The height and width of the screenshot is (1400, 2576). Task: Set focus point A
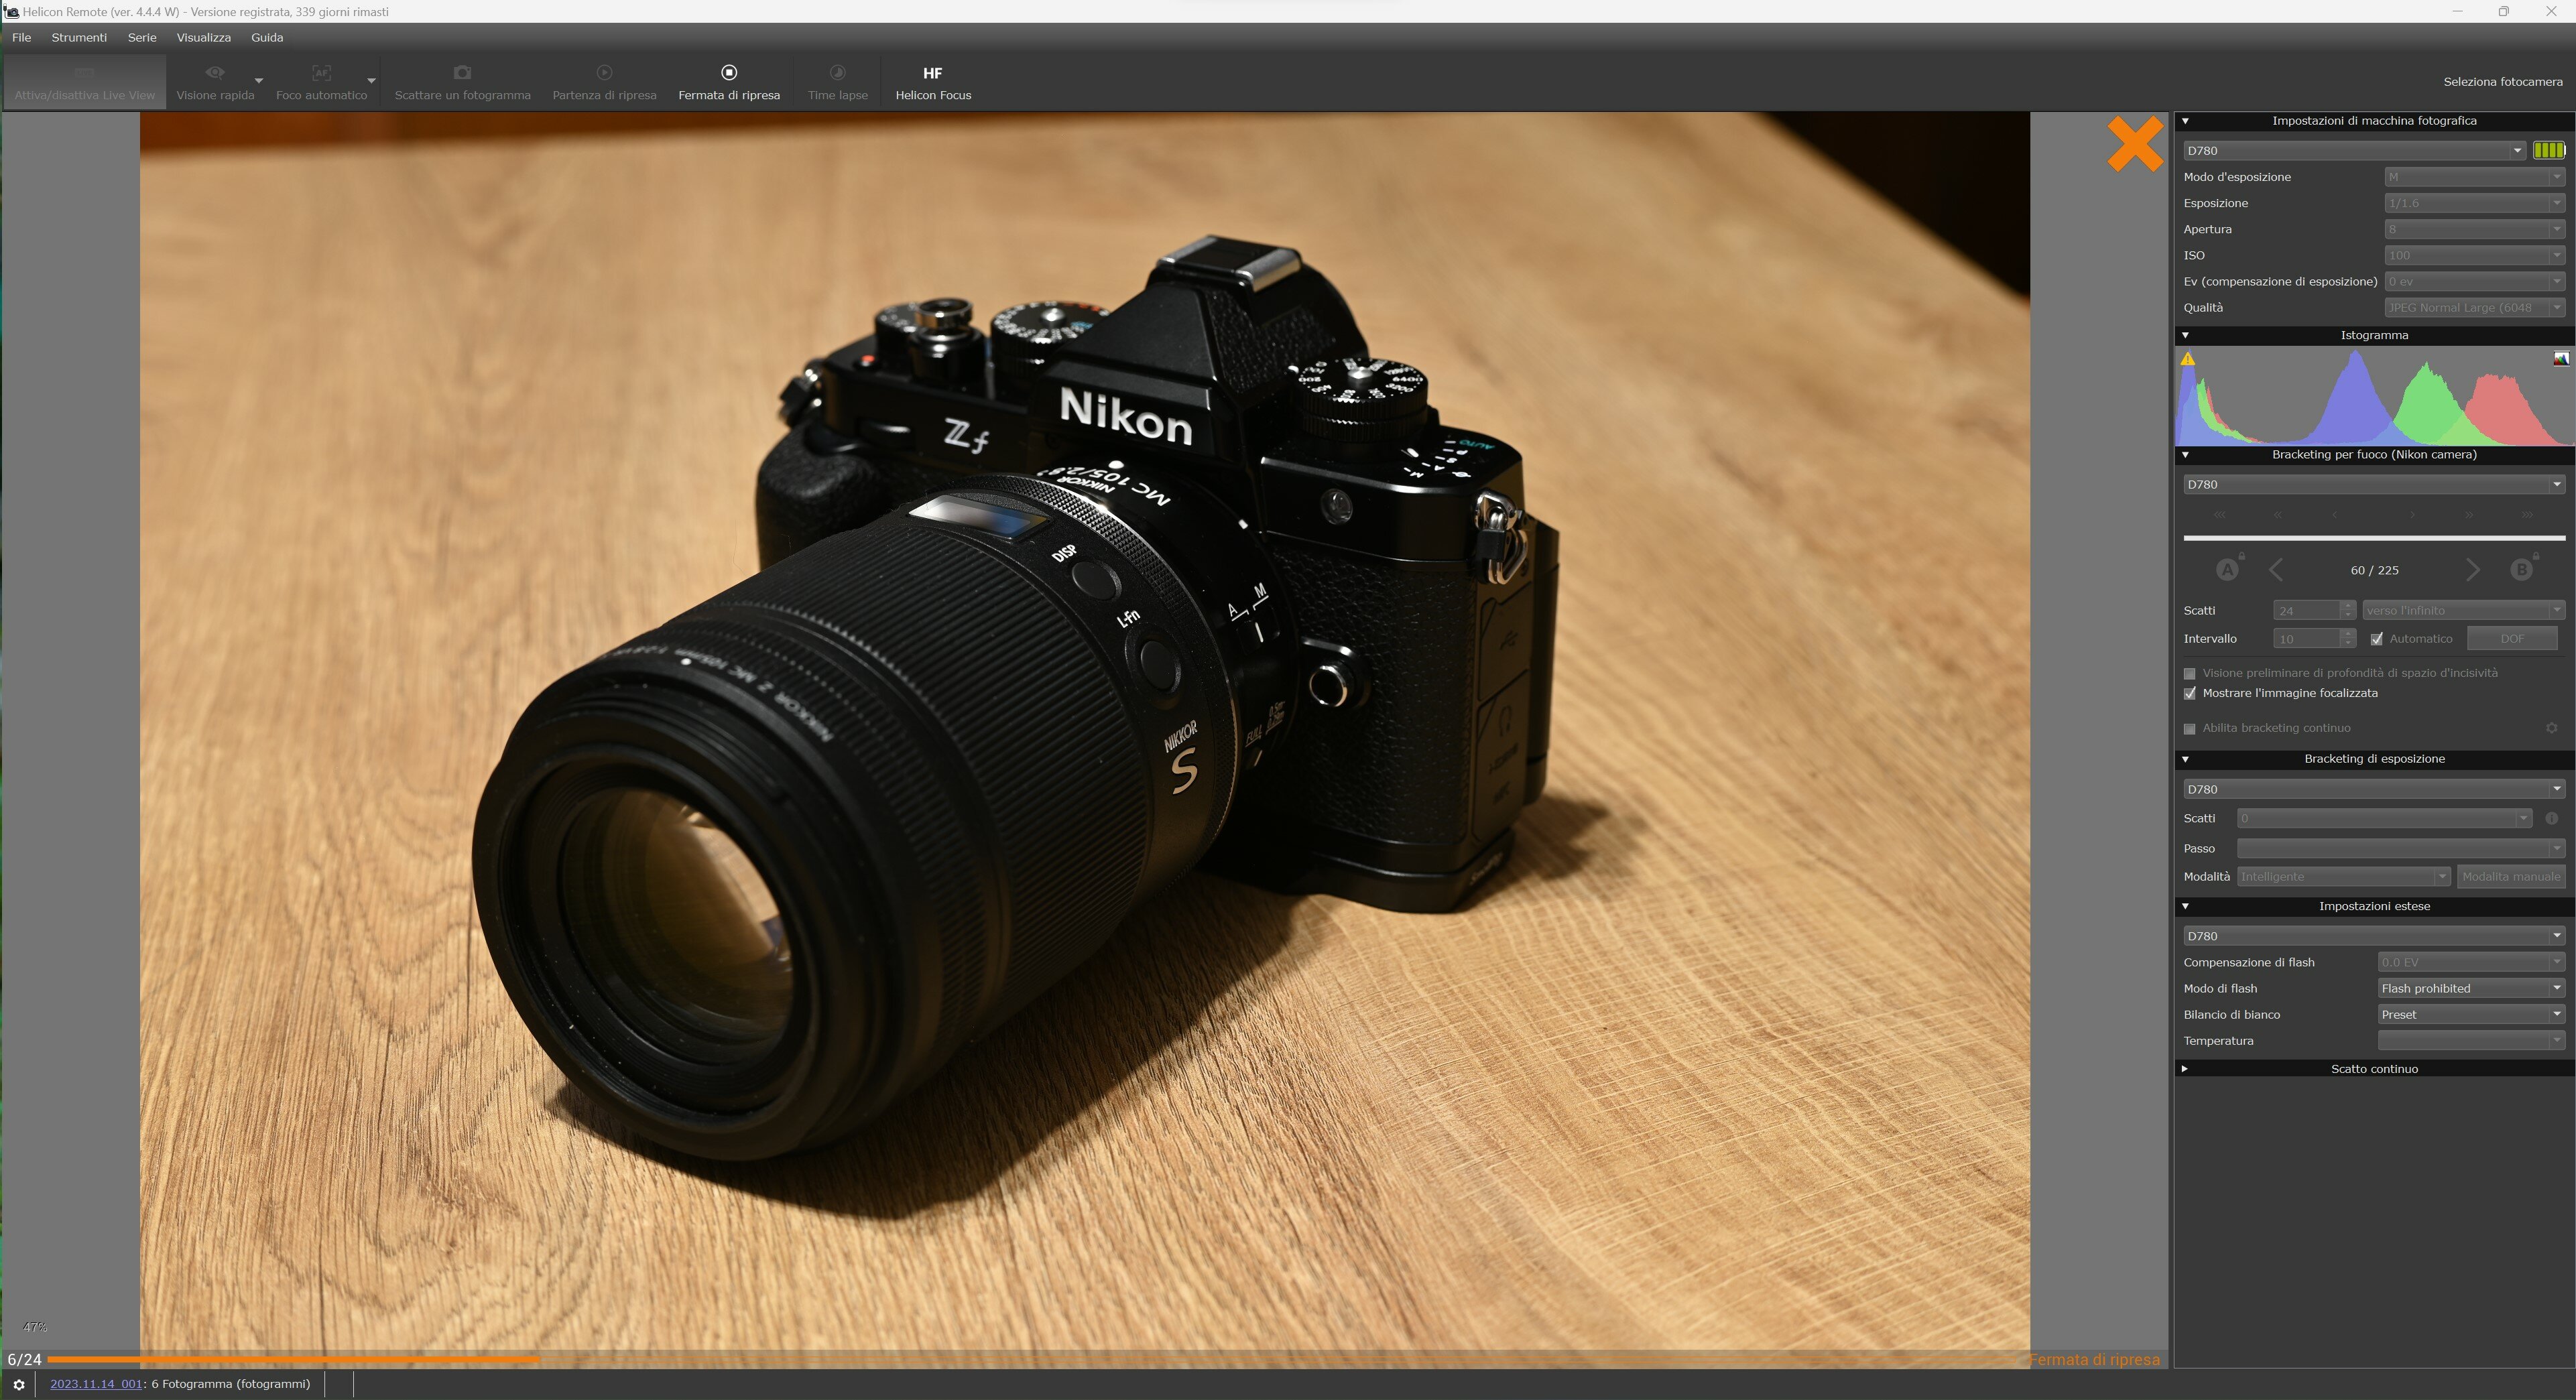[x=2228, y=569]
